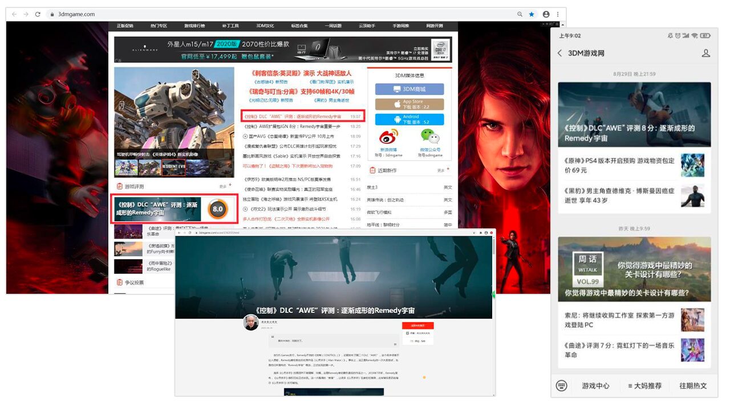730x410 pixels.
Task: Expand the 大妈推荐 menu on the phone
Action: (x=644, y=386)
